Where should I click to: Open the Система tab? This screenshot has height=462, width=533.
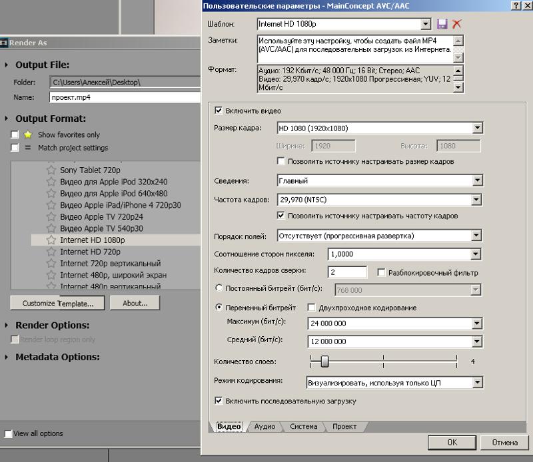point(303,427)
